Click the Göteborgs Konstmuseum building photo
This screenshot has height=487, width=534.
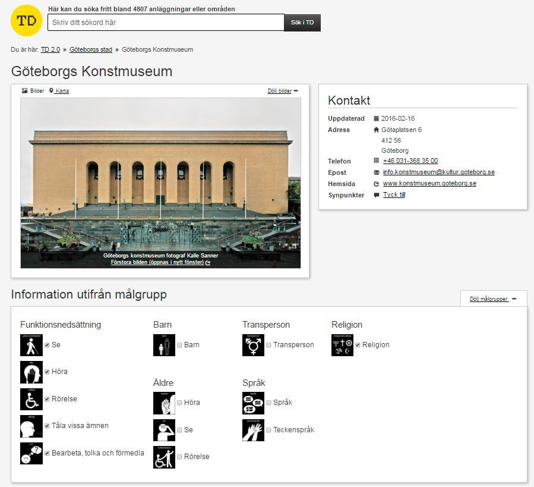click(160, 183)
